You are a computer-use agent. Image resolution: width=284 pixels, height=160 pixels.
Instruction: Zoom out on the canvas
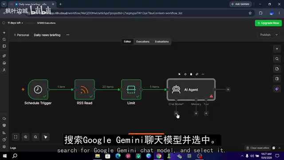tap(35, 137)
